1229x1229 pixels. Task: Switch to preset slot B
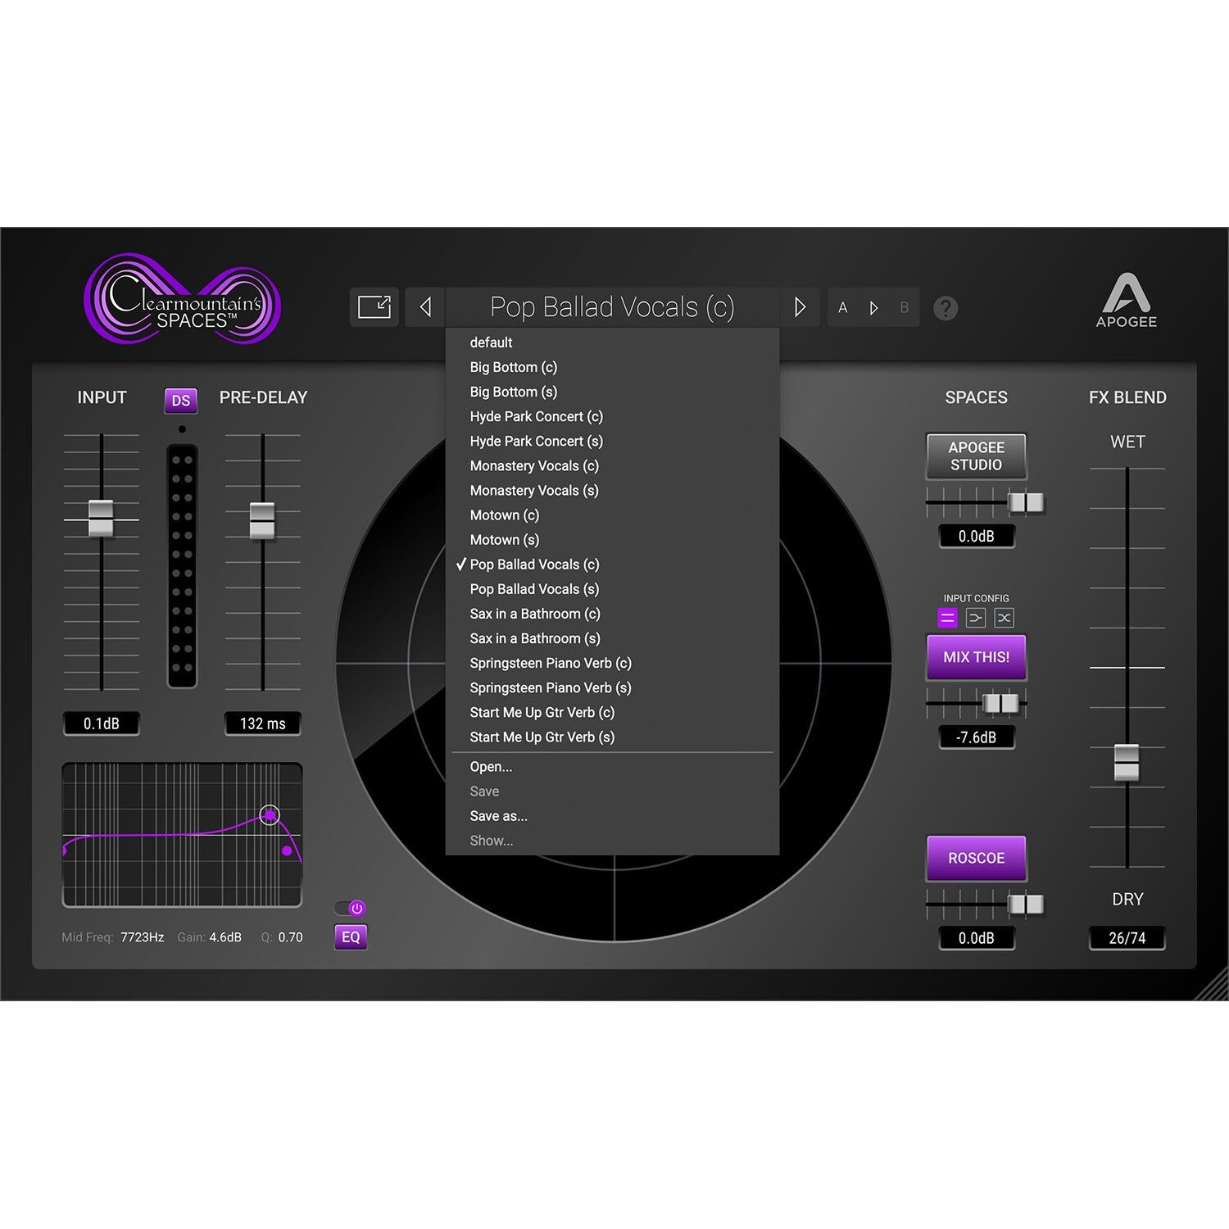(904, 308)
